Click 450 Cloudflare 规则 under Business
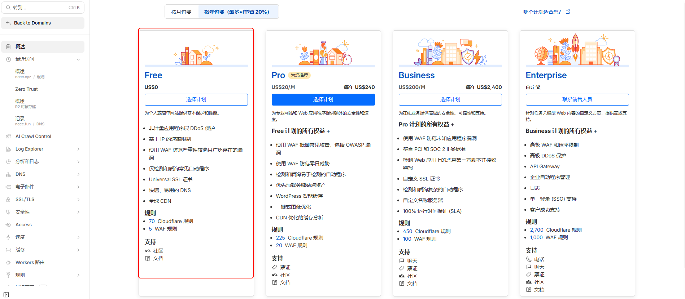The image size is (685, 299). 427,231
